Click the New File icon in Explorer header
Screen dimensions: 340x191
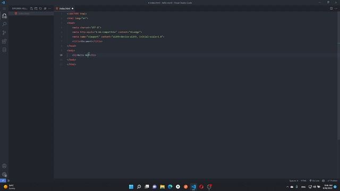tap(31, 8)
